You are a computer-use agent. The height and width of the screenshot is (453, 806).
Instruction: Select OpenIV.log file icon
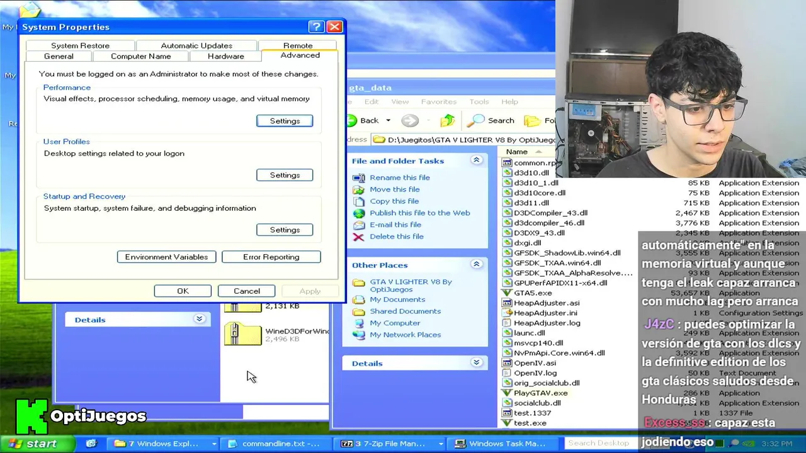coord(507,372)
